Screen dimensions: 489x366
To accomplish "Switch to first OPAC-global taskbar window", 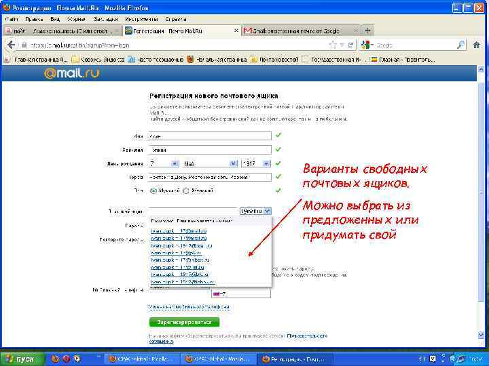I will (141, 359).
